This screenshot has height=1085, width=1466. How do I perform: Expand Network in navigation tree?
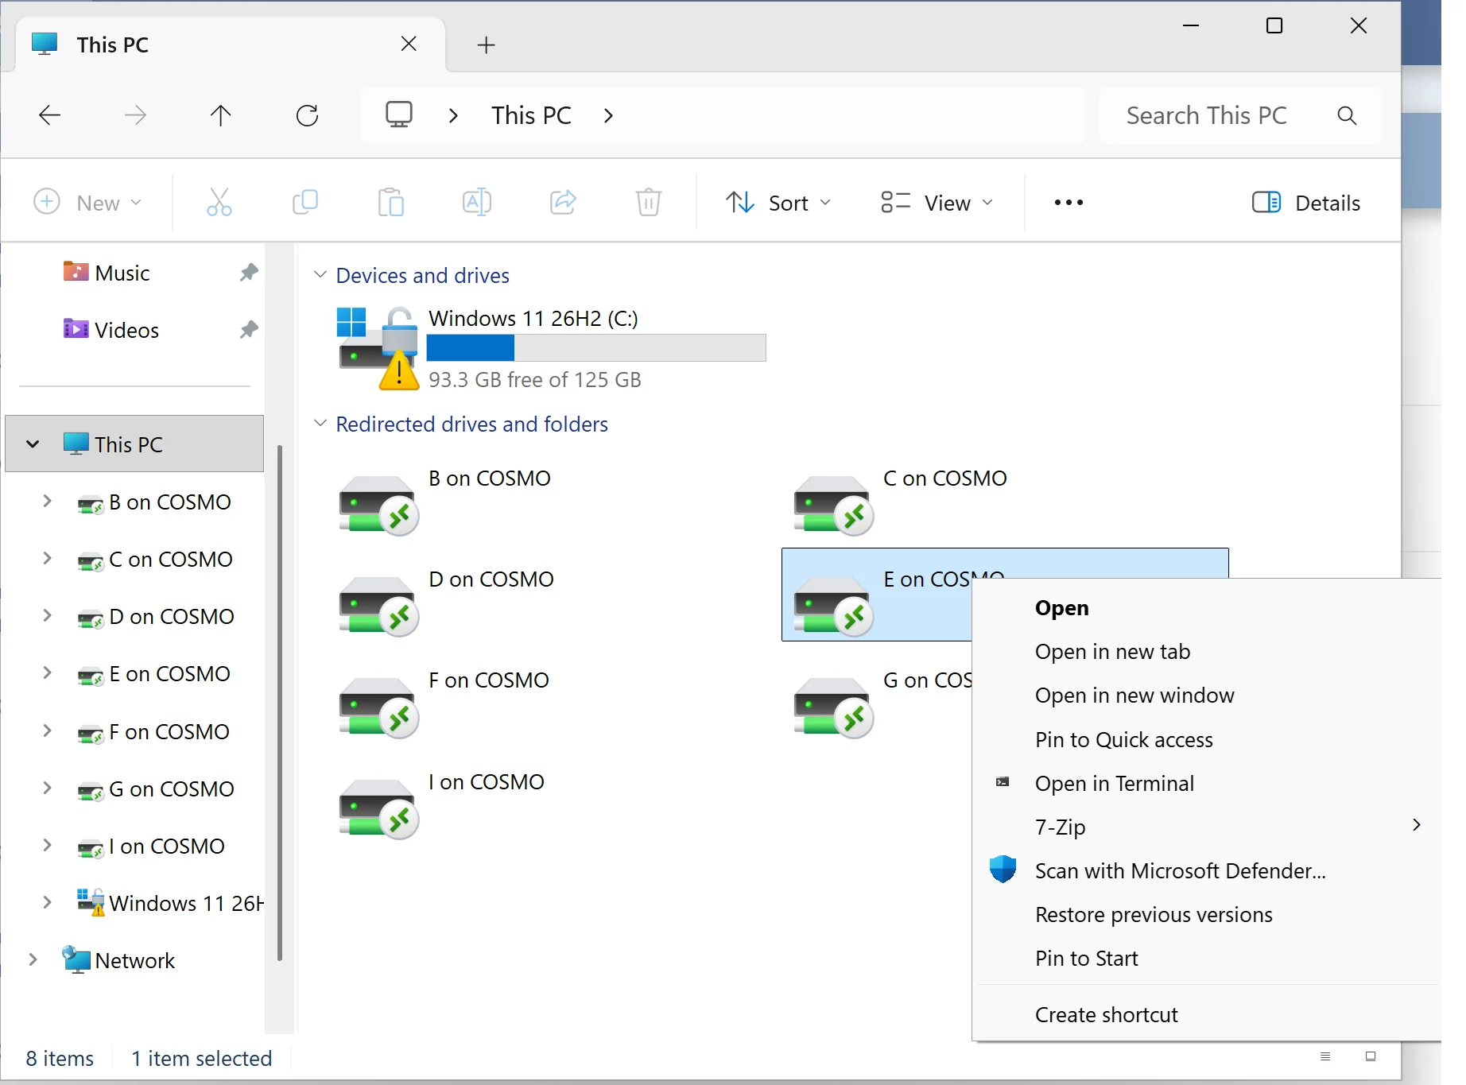pos(33,960)
